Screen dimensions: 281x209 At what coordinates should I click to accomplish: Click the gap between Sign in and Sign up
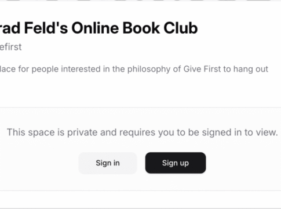(x=141, y=163)
